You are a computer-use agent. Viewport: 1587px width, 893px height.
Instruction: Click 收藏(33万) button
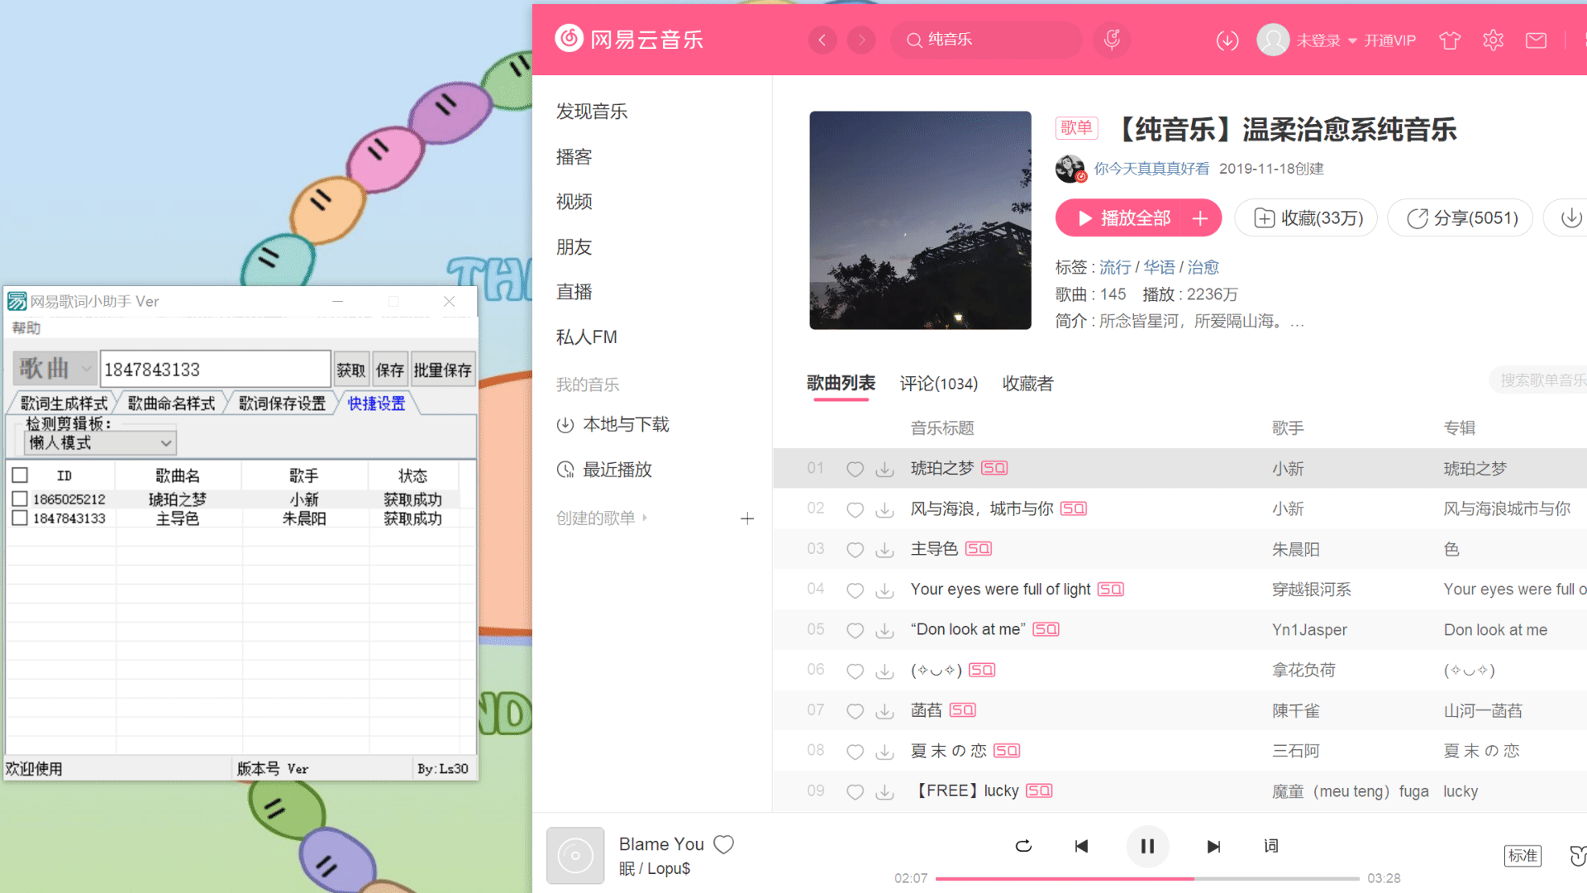click(1306, 217)
